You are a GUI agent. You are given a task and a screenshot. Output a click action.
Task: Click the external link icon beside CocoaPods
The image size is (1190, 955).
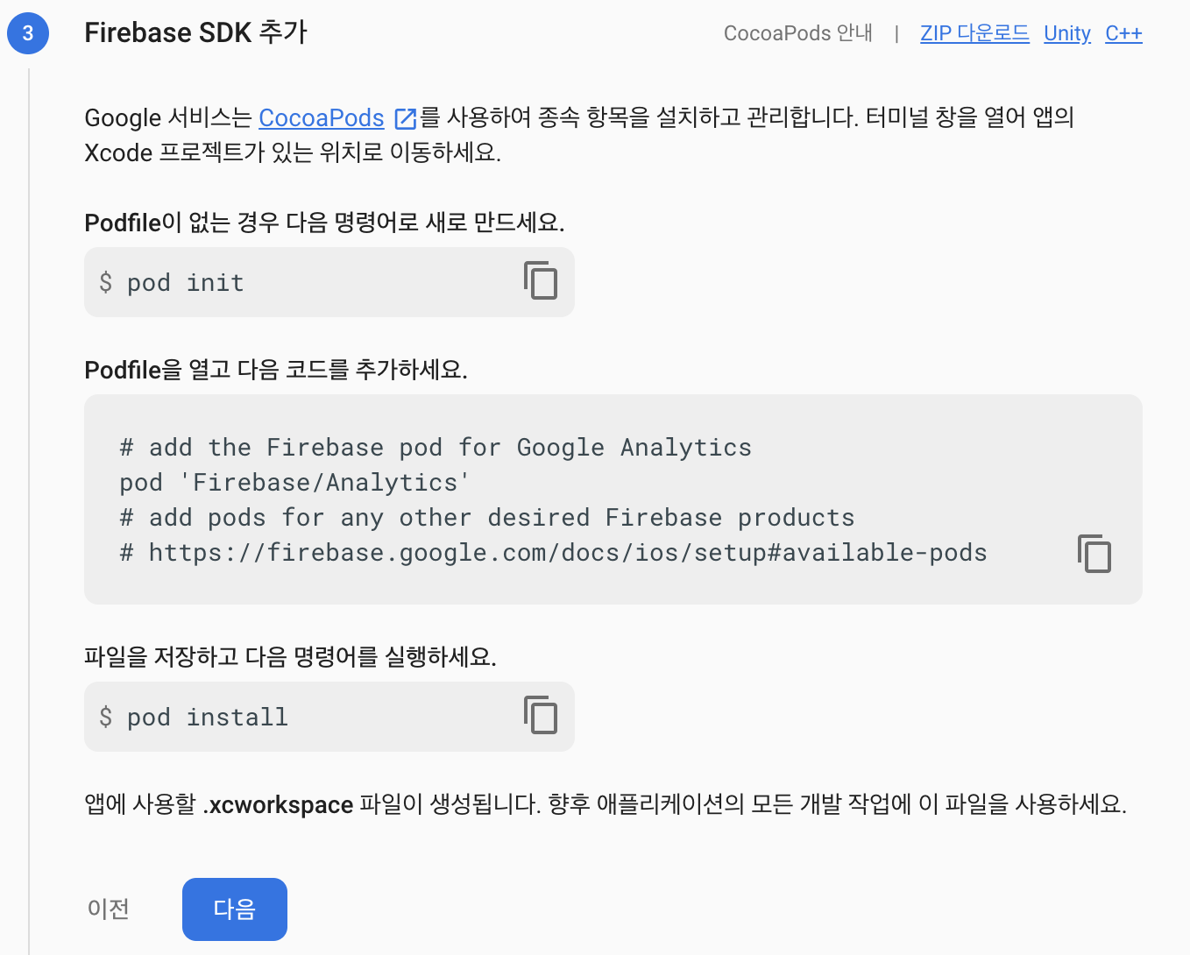point(406,118)
